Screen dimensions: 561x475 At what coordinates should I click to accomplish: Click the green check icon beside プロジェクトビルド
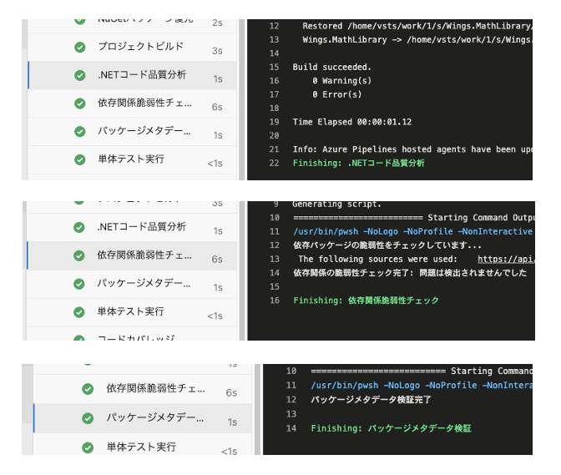pos(79,48)
